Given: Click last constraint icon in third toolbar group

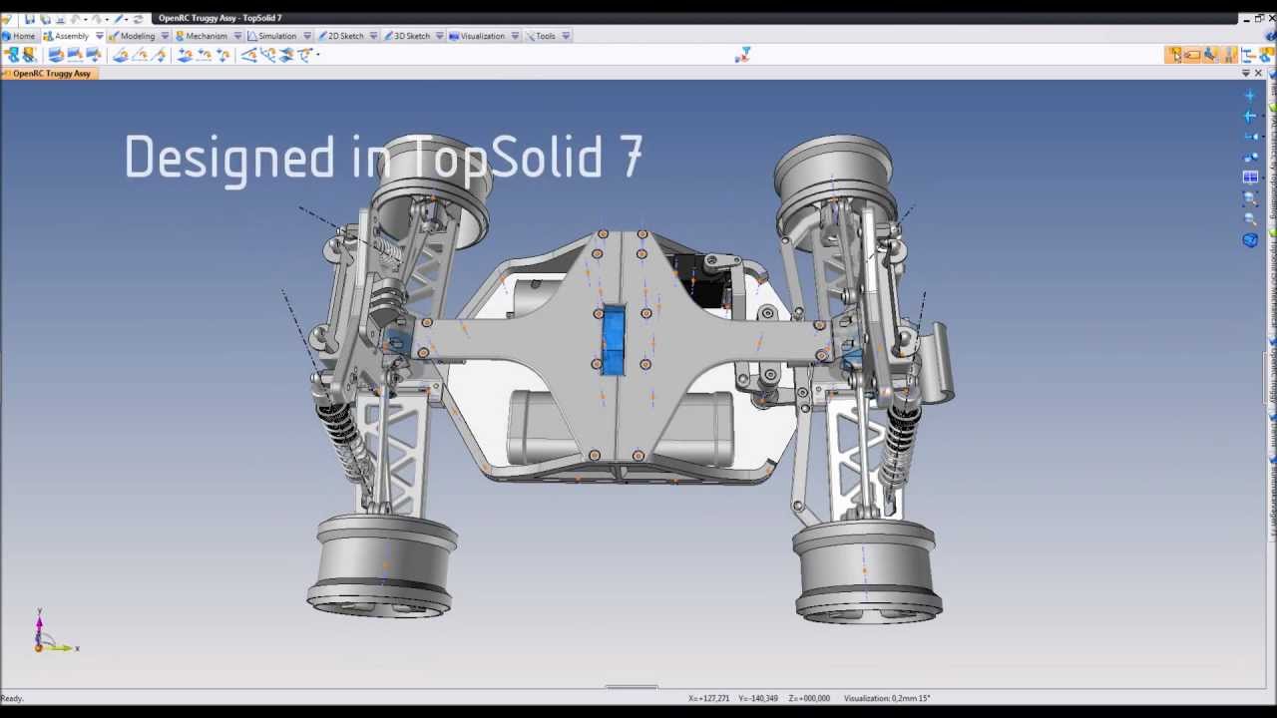Looking at the screenshot, I should 159,55.
